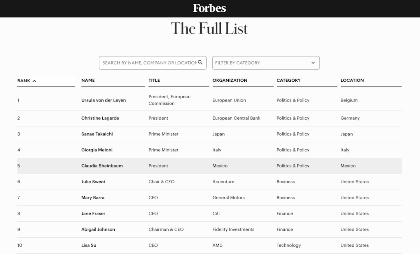Open Christine Lagarde's profile link
420x254 pixels.
[x=100, y=118]
